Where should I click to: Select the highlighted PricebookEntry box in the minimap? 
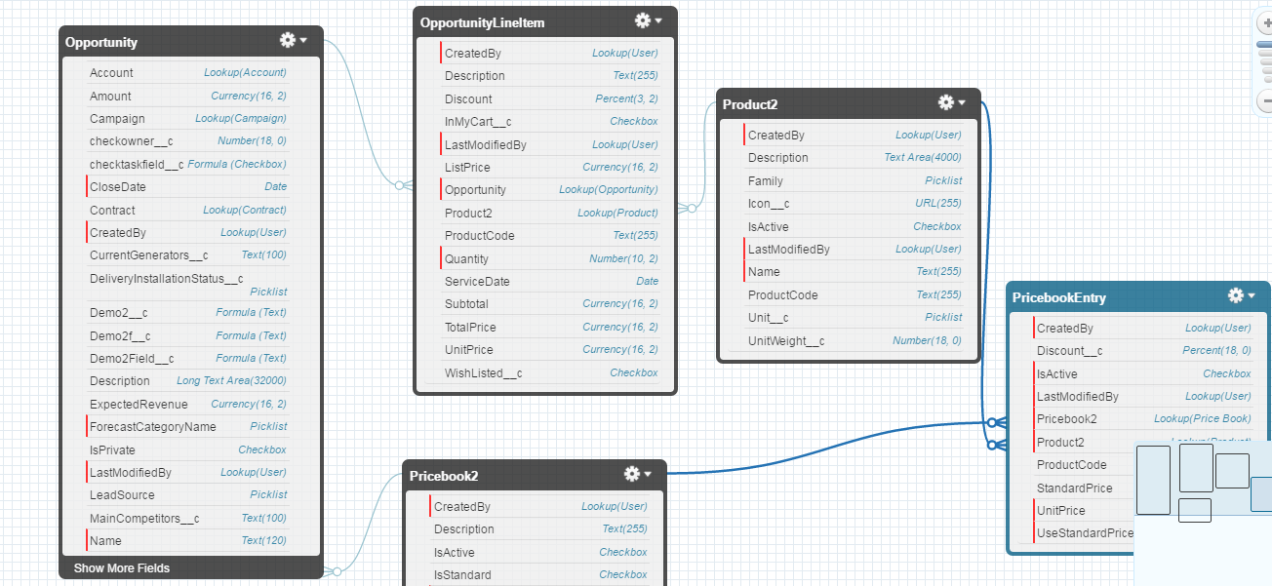(1261, 494)
